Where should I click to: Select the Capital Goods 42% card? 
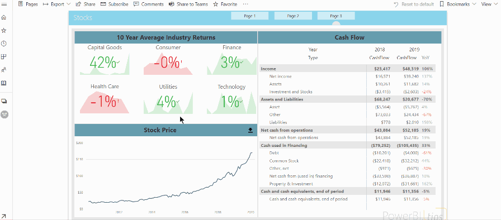[105, 60]
